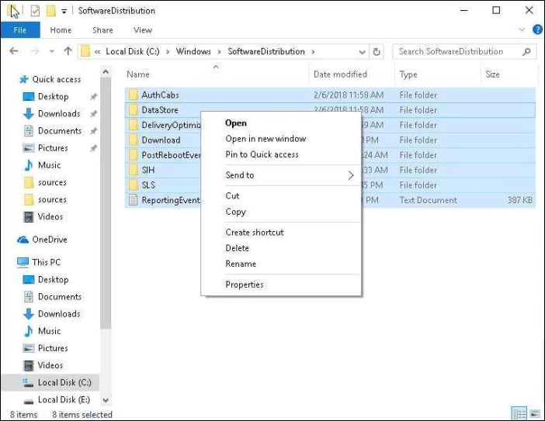
Task: Click the Windows breadcrumb in address bar
Action: click(x=193, y=52)
